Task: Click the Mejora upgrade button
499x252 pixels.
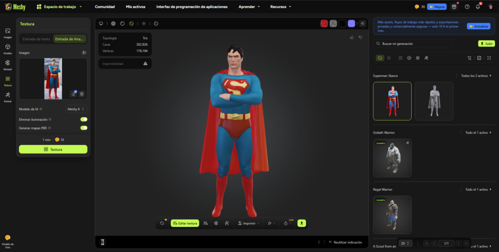Action: [x=437, y=7]
